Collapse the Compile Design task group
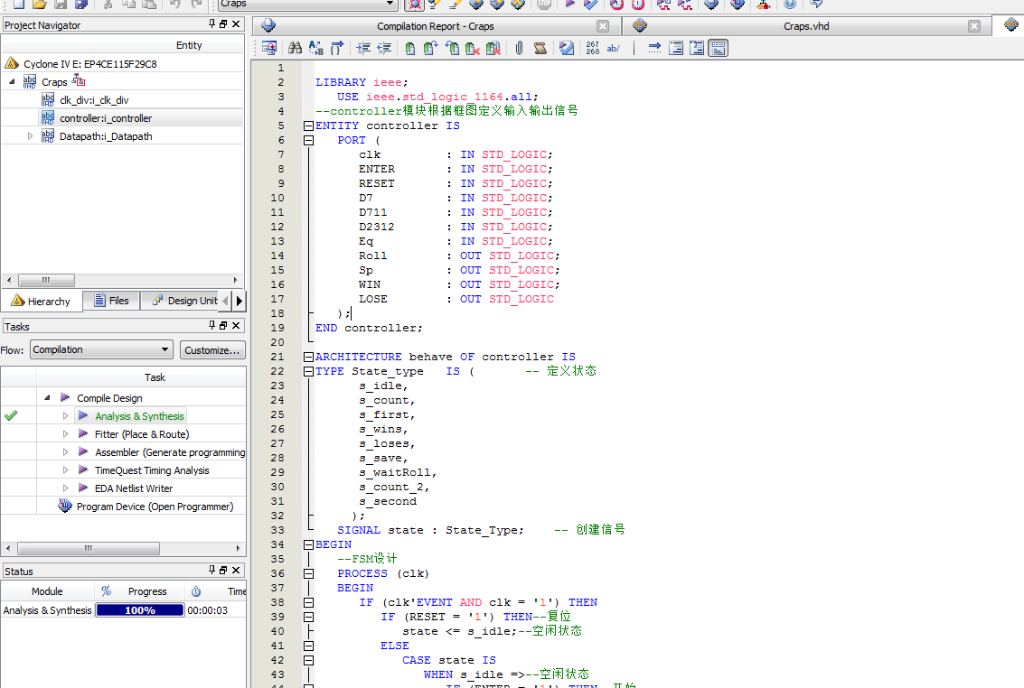This screenshot has height=688, width=1024. click(x=47, y=398)
